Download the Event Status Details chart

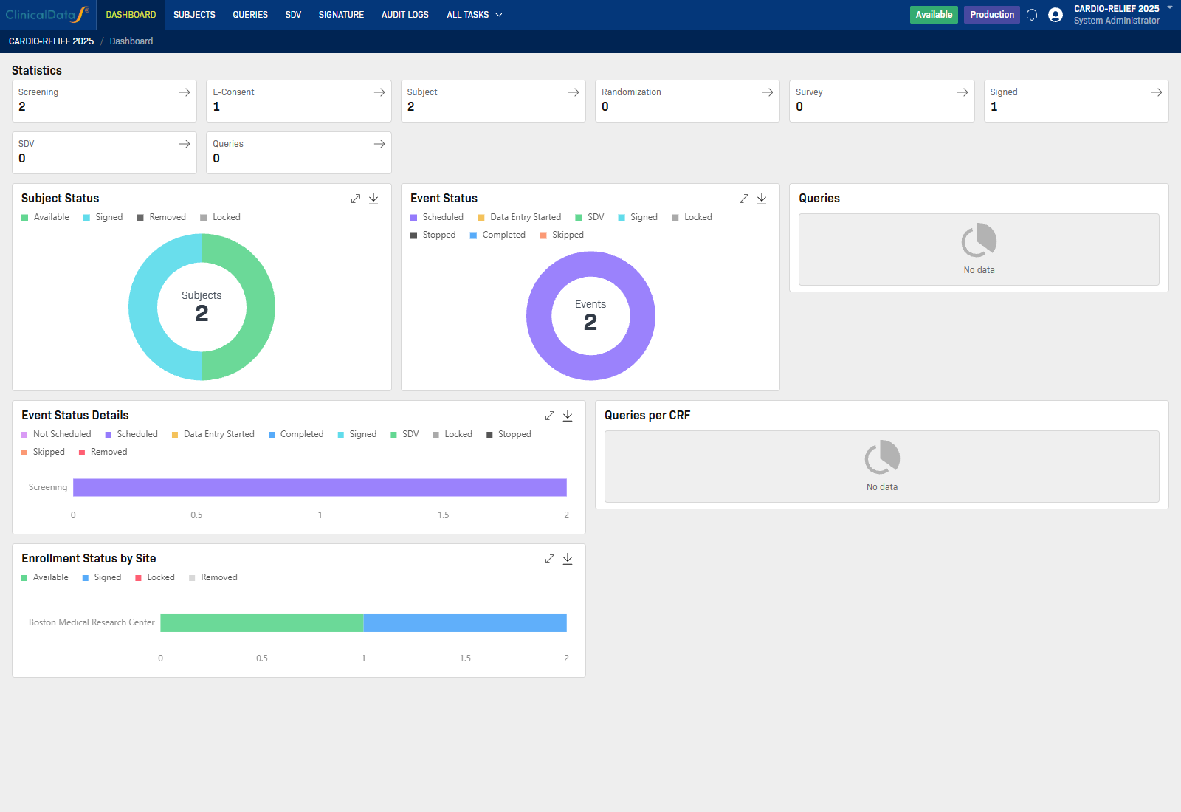tap(568, 416)
